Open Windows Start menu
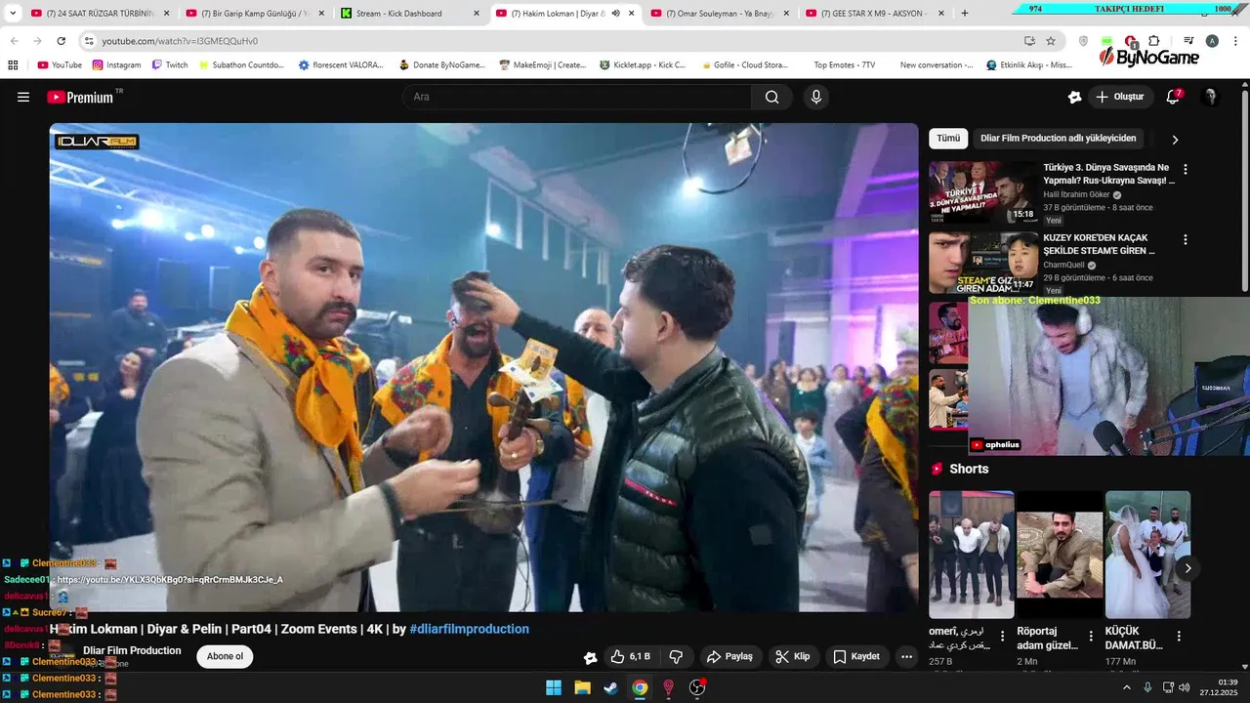This screenshot has width=1250, height=703. click(554, 687)
